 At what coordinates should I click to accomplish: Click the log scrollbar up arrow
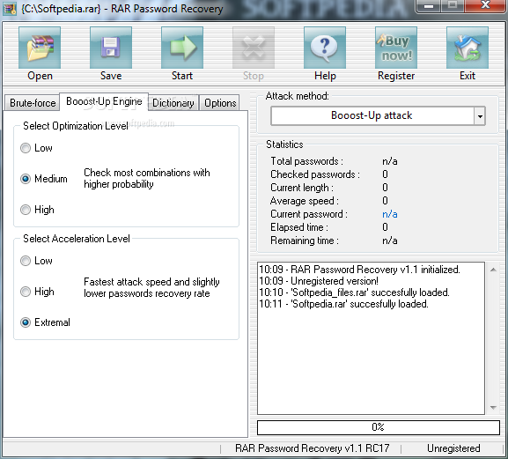493,270
